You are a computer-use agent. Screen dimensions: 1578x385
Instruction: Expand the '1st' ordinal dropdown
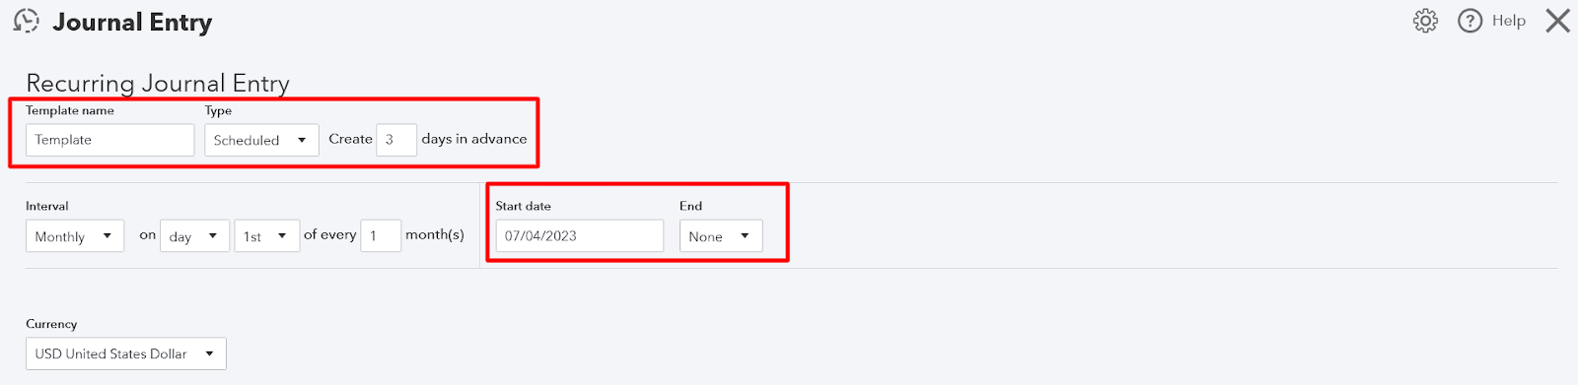coord(266,236)
